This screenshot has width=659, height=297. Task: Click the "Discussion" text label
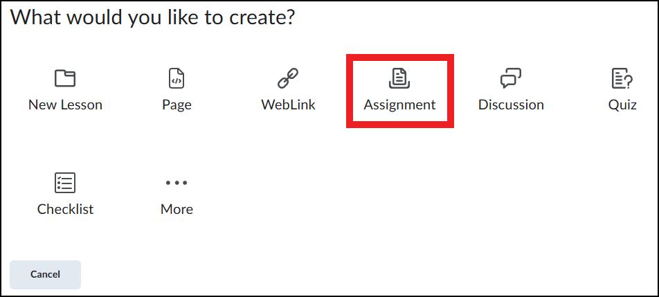tap(511, 105)
